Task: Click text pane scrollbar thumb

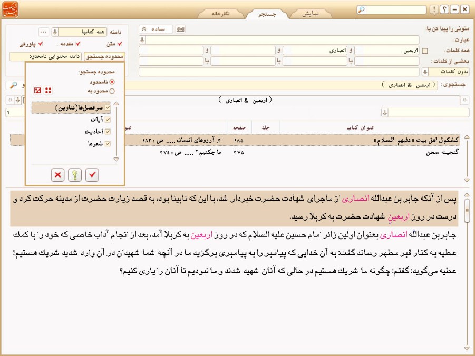Action: coord(467,211)
